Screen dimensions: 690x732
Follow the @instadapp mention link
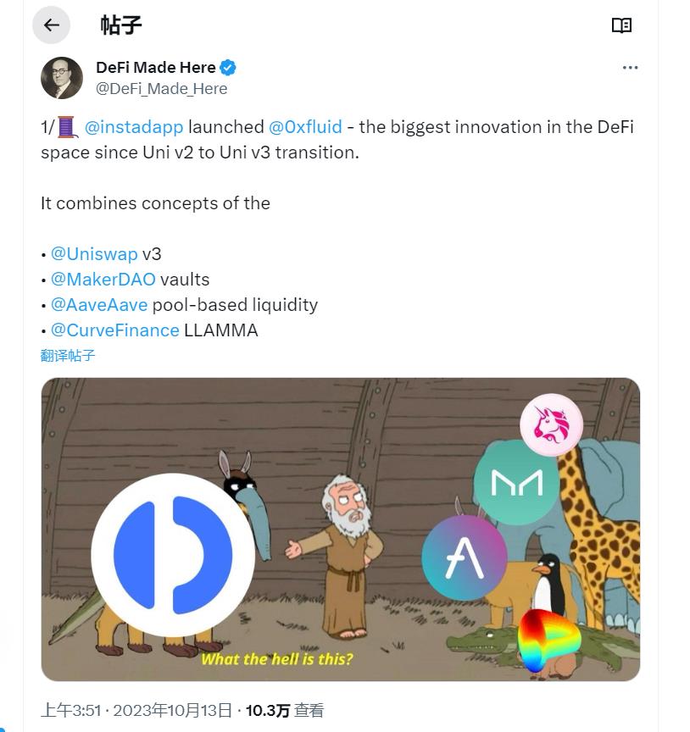tap(134, 127)
